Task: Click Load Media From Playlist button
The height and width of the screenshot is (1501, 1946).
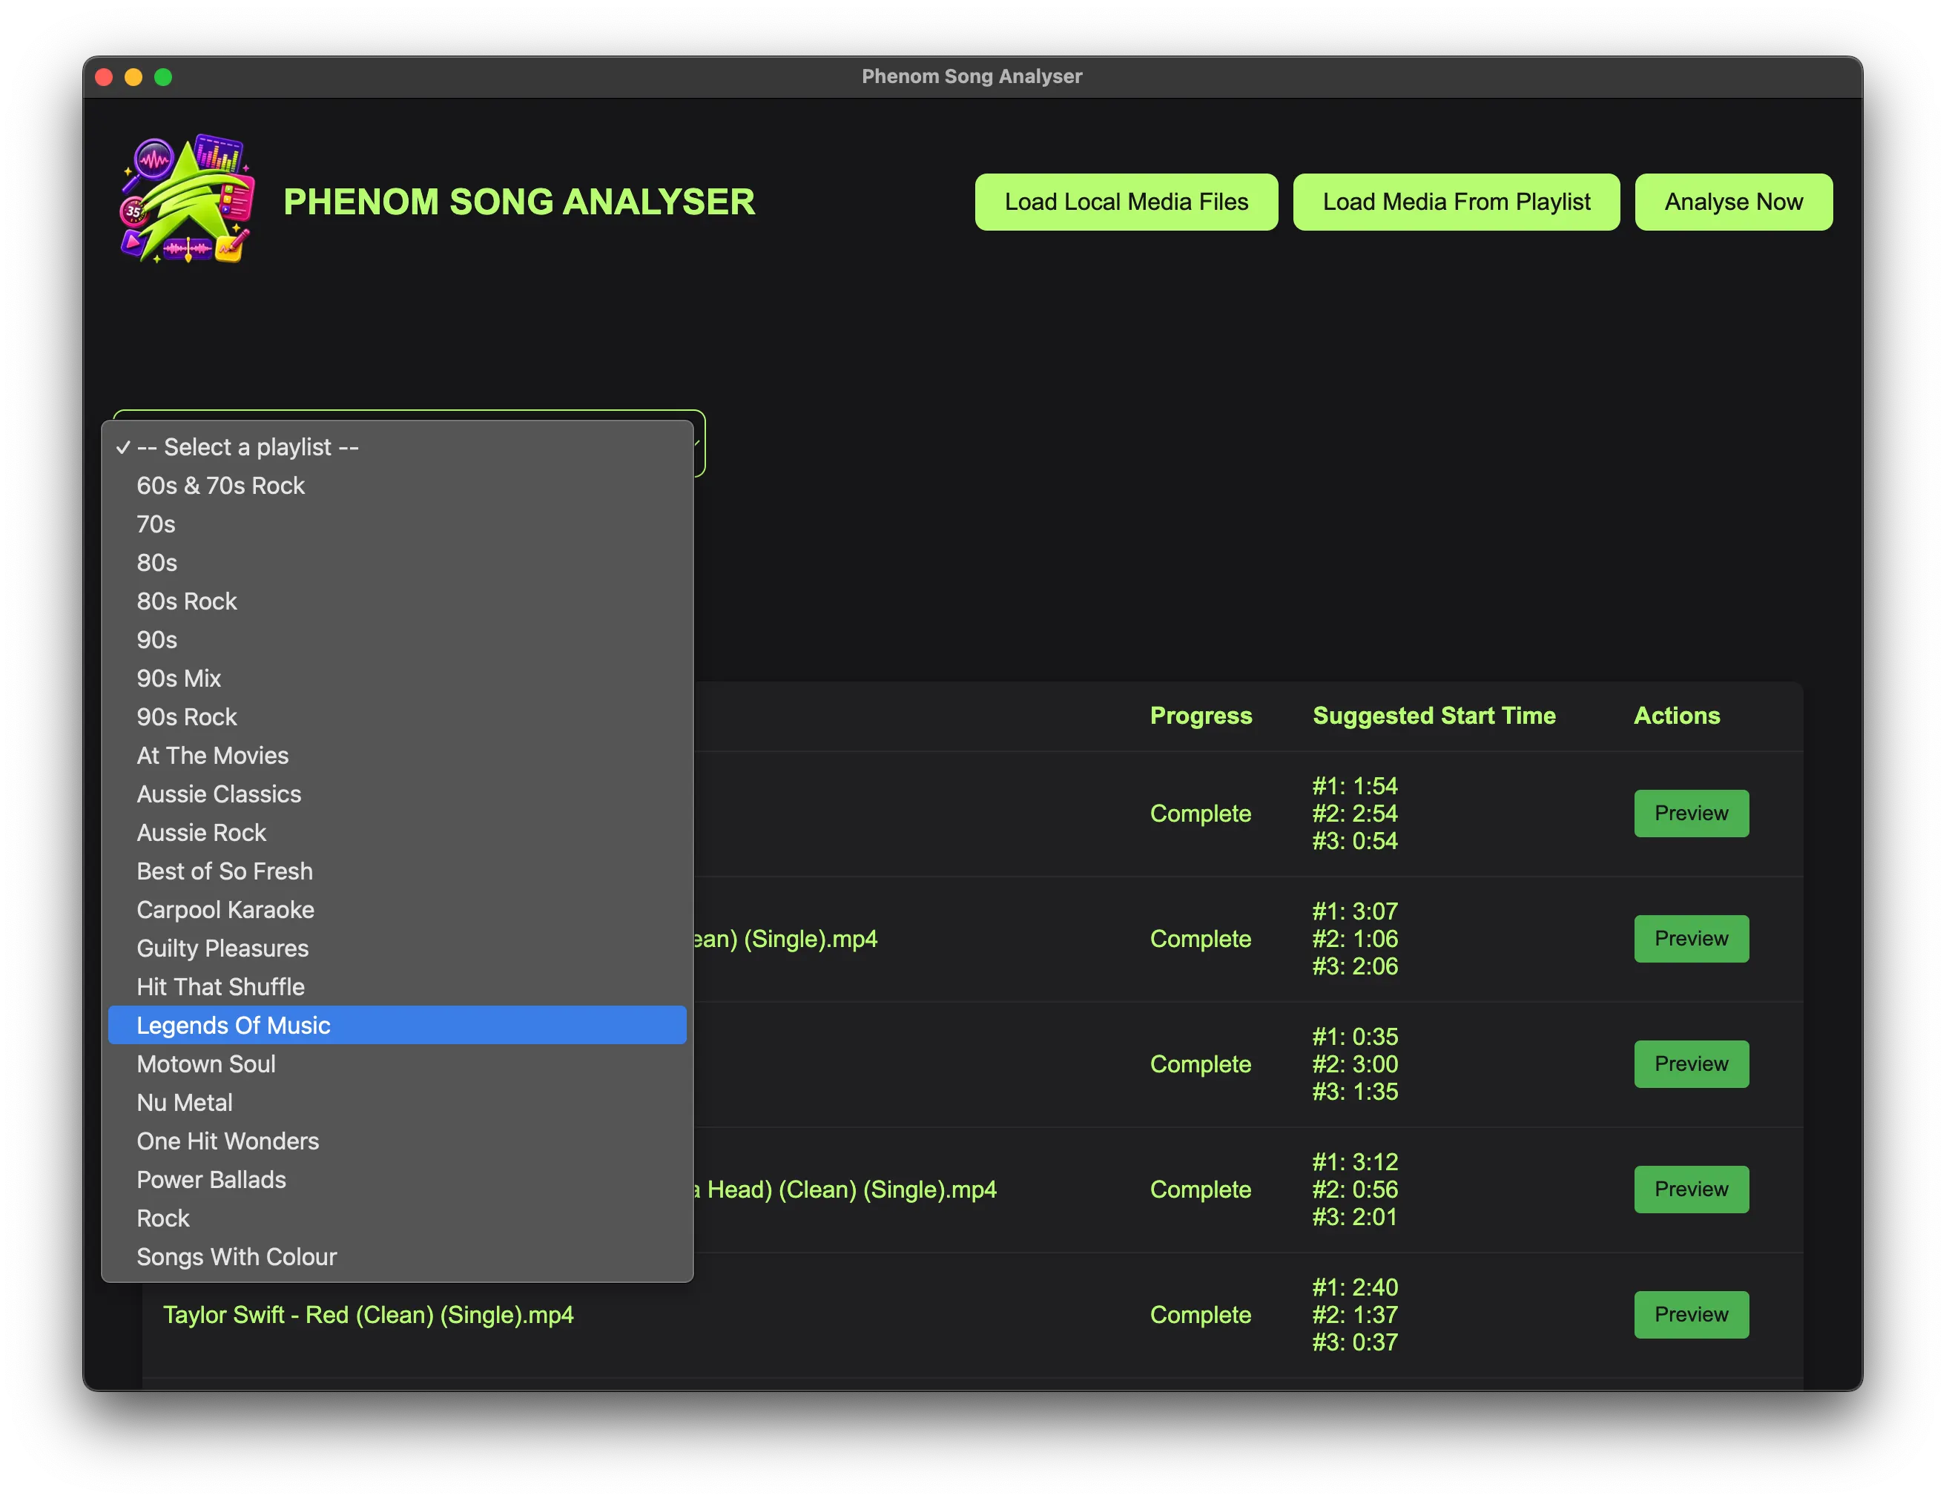Action: click(1456, 202)
